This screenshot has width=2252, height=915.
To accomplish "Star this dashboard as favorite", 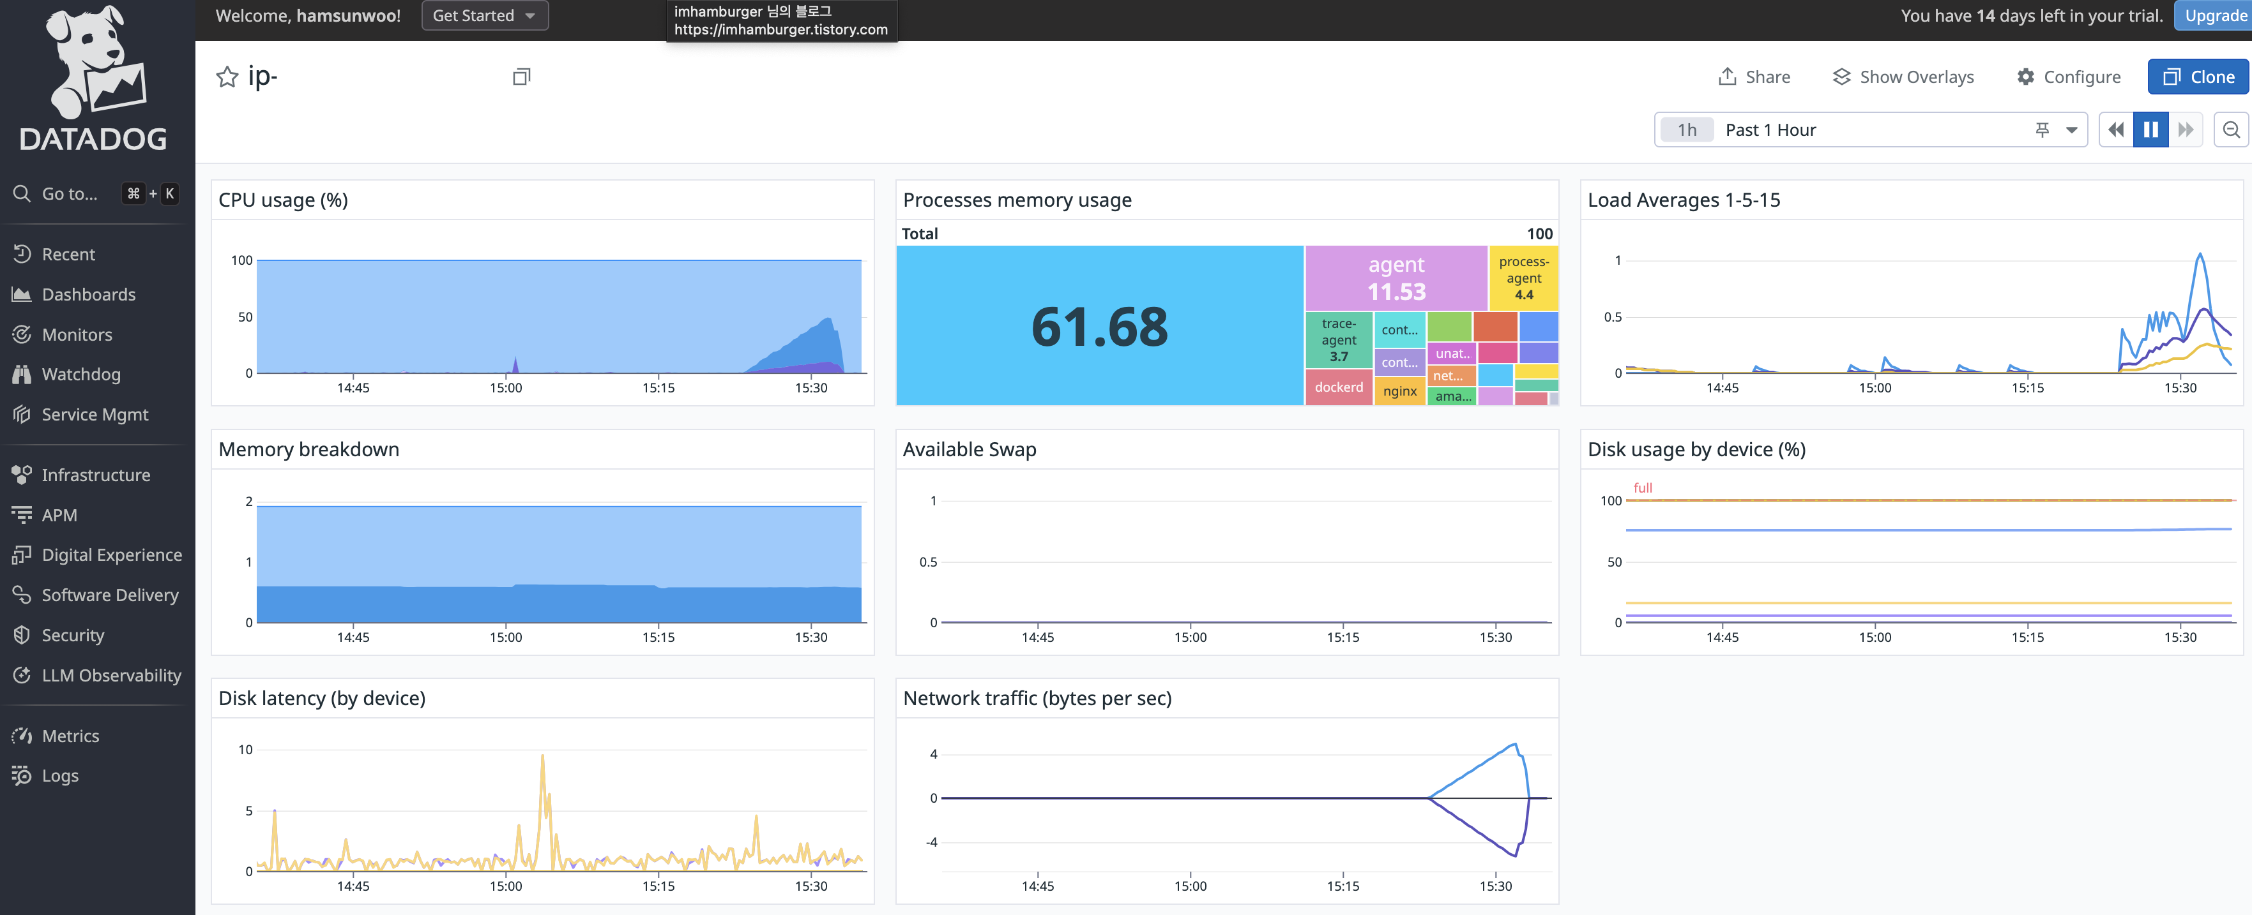I will [227, 77].
